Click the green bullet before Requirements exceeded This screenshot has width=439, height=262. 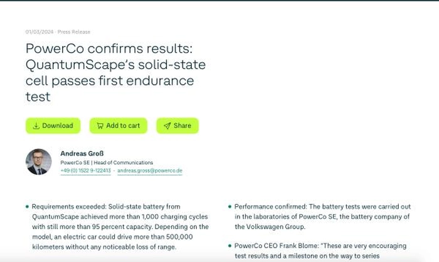pyautogui.click(x=27, y=206)
